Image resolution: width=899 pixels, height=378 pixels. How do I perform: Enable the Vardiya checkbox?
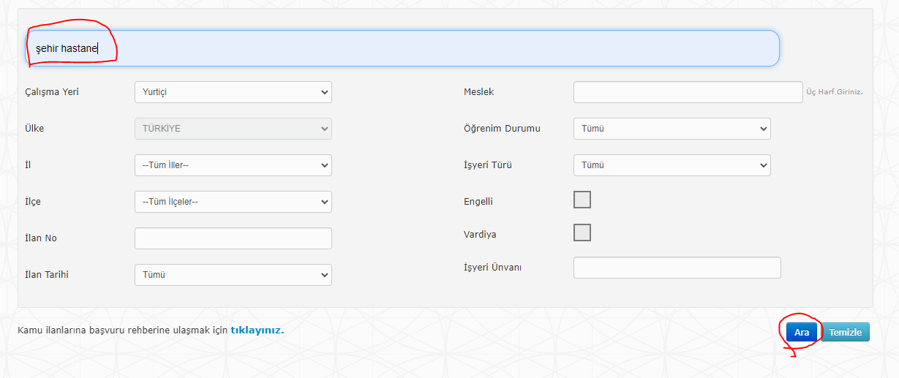coord(582,233)
